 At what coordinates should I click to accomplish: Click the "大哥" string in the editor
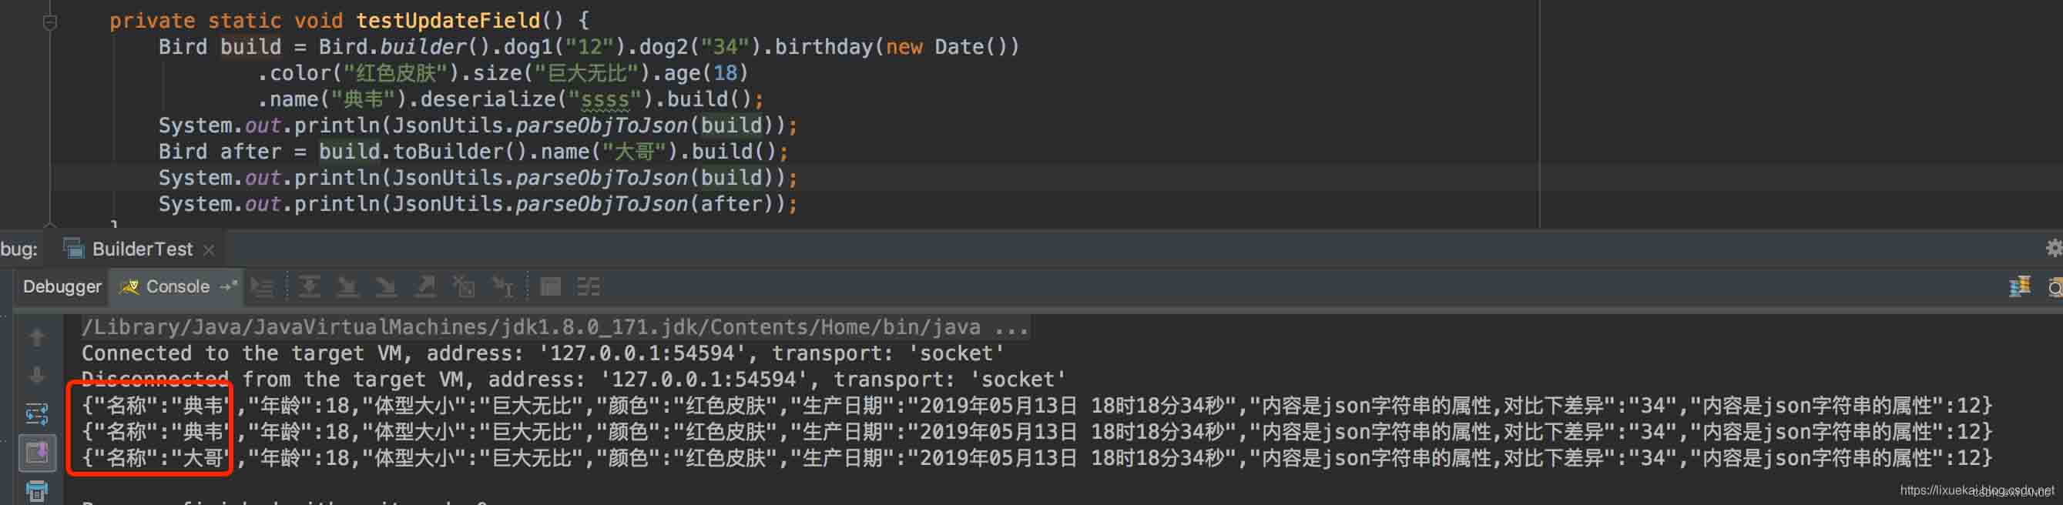click(x=634, y=151)
